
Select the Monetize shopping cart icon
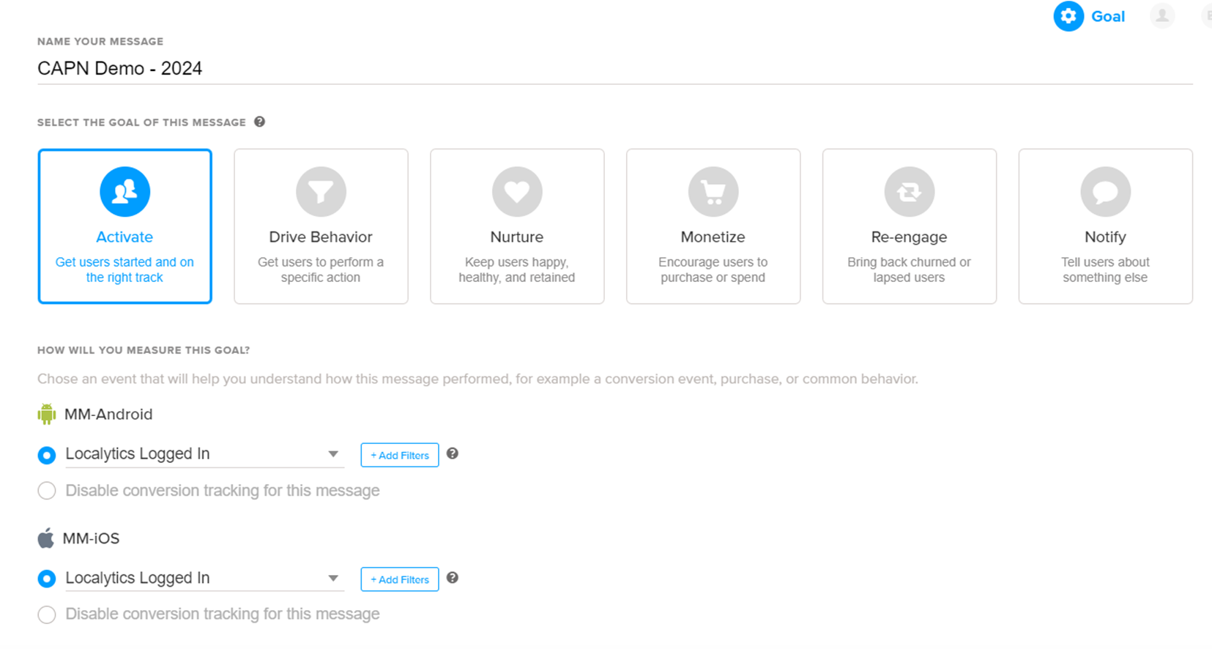[713, 192]
